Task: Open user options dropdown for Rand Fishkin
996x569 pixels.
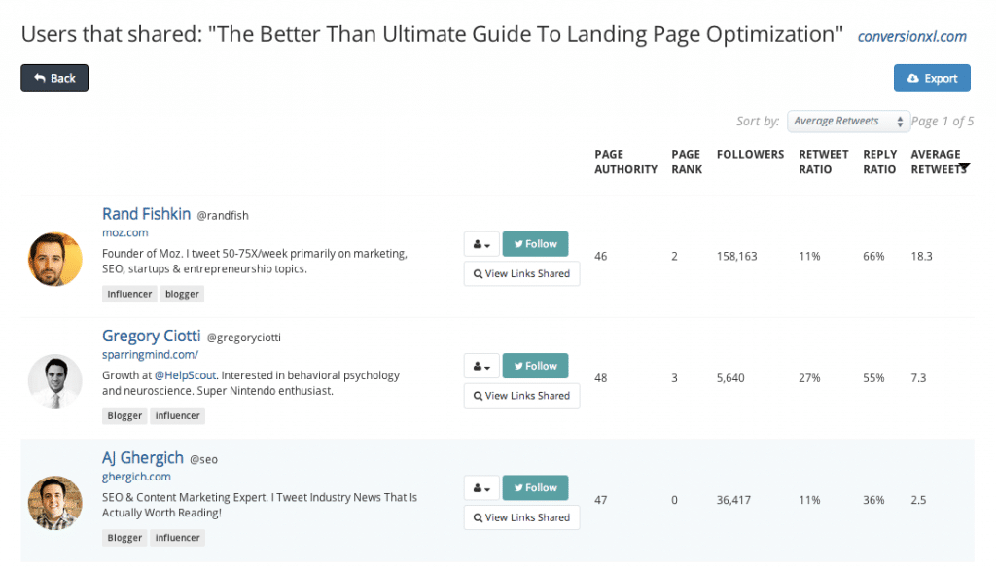Action: click(x=481, y=244)
